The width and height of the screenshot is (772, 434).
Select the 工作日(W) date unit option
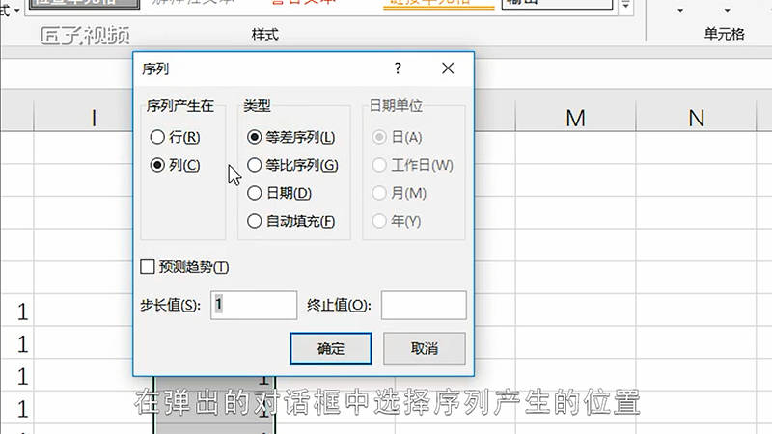[x=380, y=165]
